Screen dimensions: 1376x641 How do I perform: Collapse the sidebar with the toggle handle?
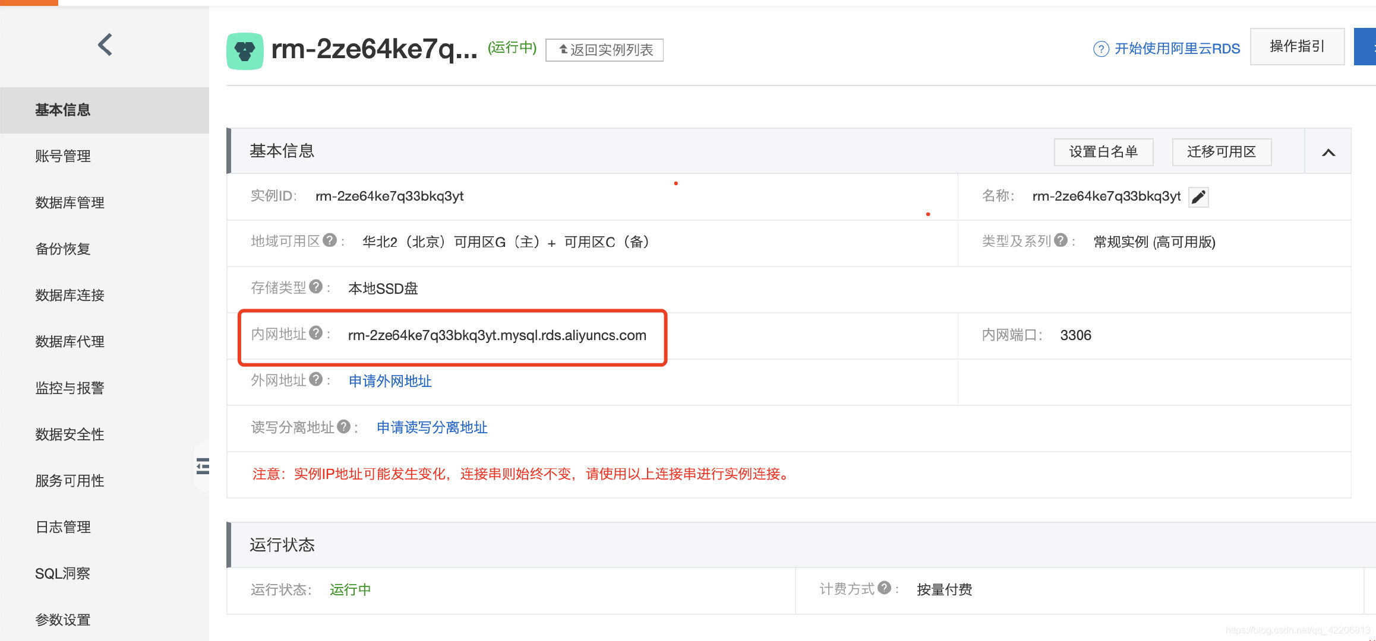point(203,466)
